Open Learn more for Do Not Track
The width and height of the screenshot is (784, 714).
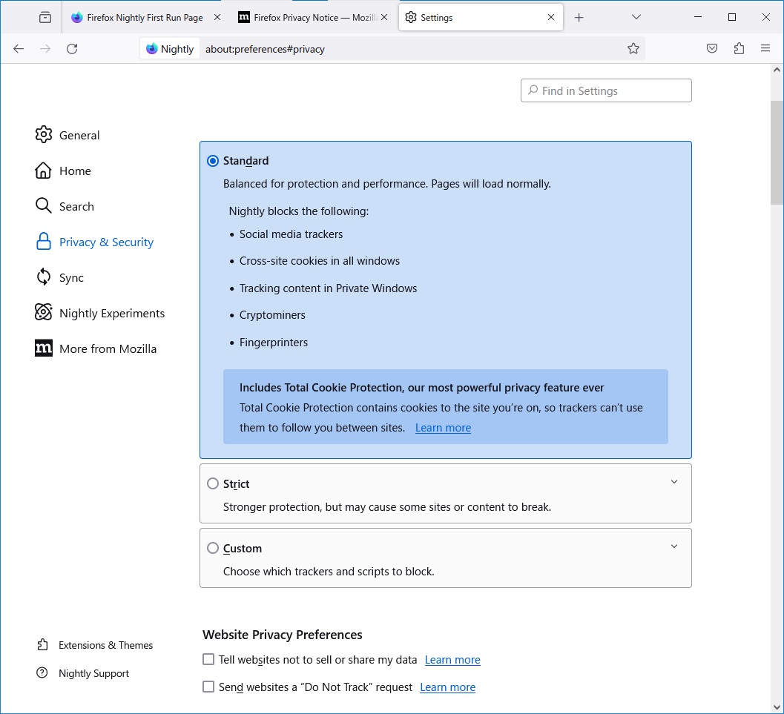click(447, 687)
